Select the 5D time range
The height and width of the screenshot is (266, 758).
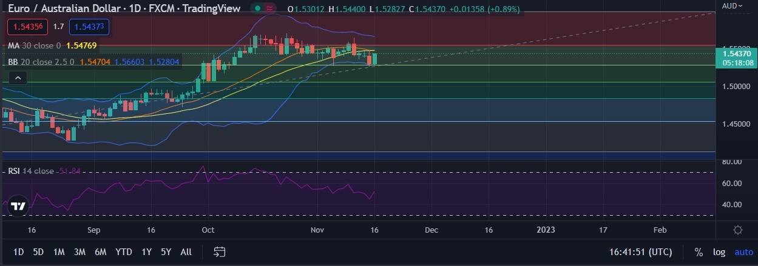[38, 251]
